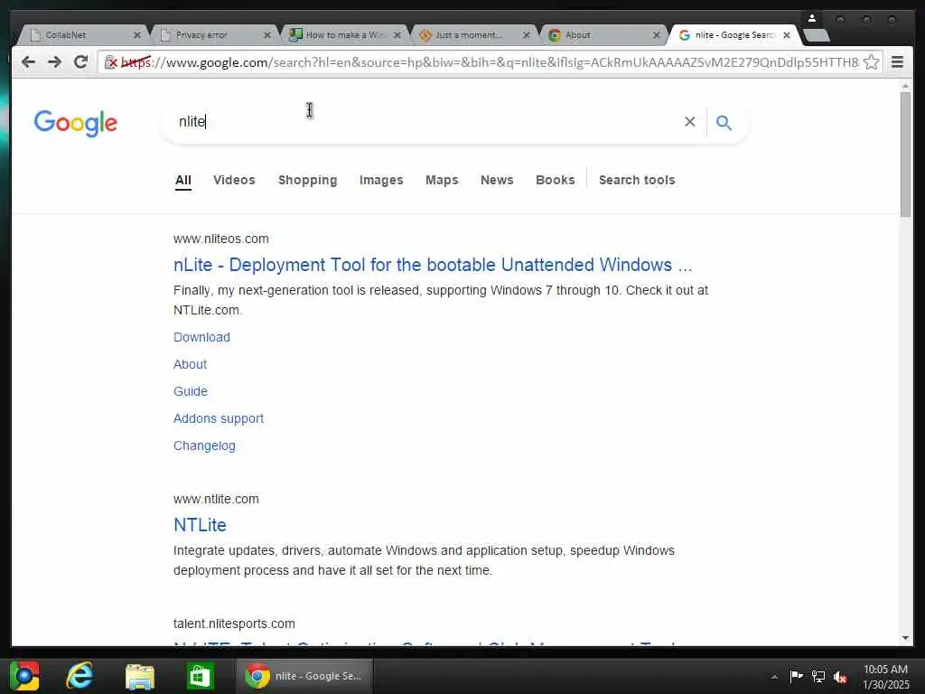Open Internet Explorer from the taskbar

pos(79,676)
